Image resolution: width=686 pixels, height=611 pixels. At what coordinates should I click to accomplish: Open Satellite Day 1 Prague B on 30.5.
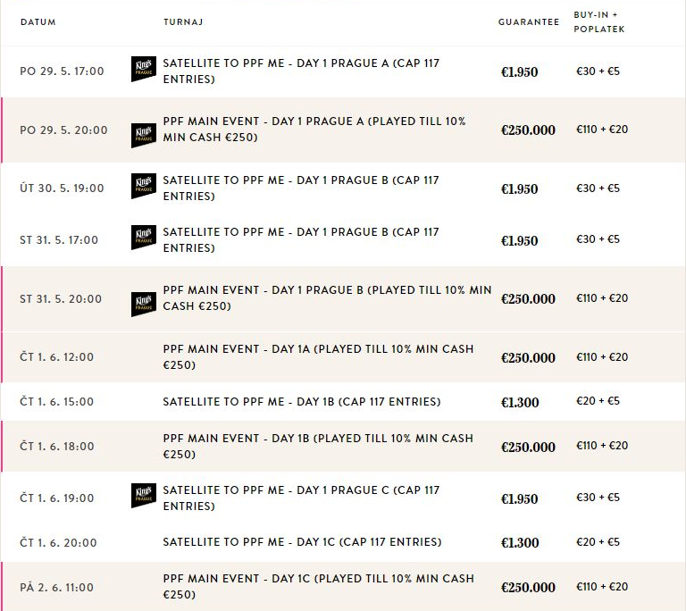tap(301, 188)
